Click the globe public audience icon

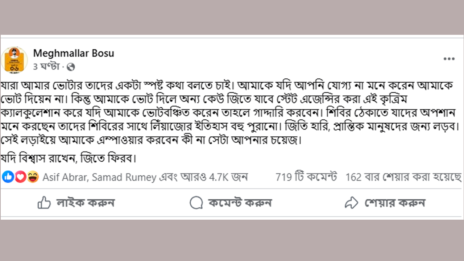point(71,67)
